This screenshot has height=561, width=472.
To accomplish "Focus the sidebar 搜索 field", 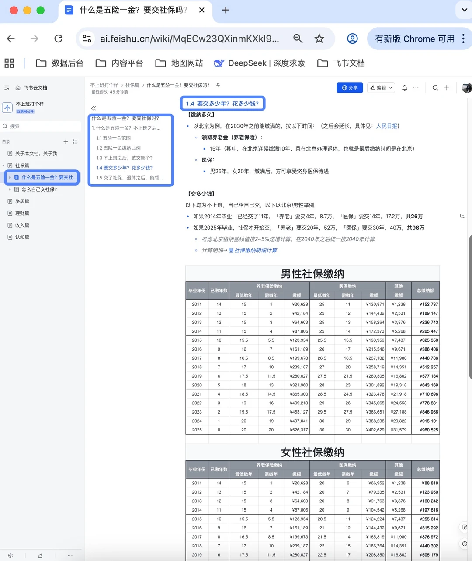I will point(41,126).
